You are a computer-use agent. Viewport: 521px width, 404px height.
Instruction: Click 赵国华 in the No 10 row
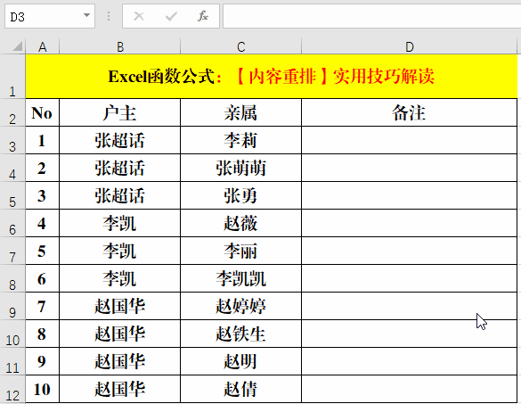coord(120,389)
